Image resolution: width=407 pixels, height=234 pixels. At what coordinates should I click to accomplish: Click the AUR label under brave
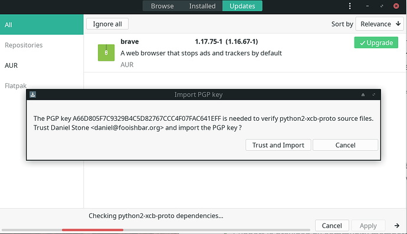pyautogui.click(x=127, y=65)
